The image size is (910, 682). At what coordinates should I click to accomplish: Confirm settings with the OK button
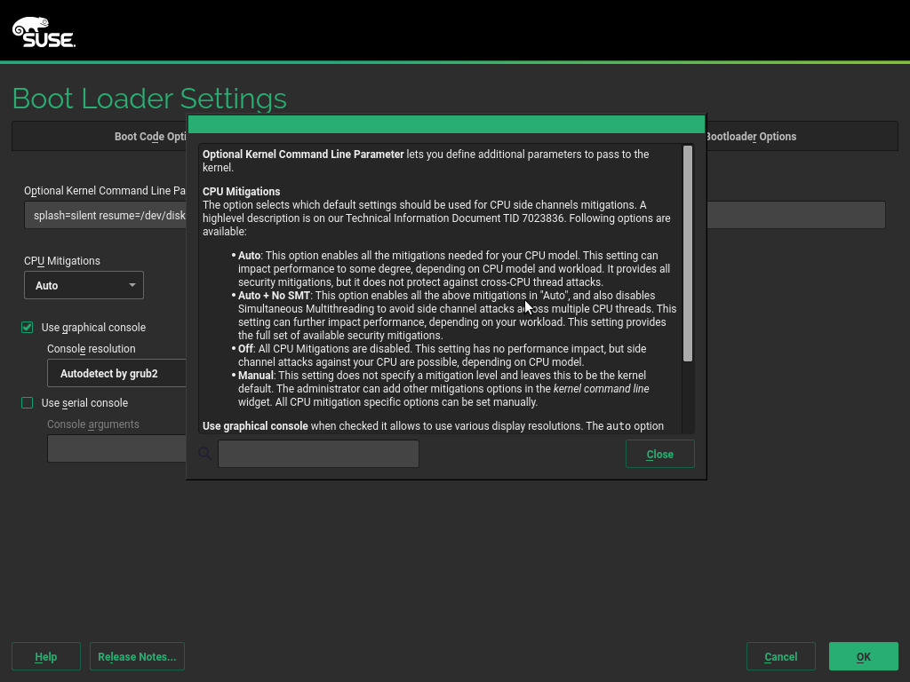pos(863,656)
